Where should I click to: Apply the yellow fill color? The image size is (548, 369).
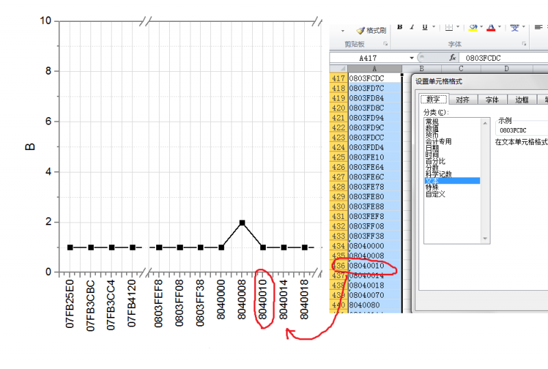tap(473, 27)
